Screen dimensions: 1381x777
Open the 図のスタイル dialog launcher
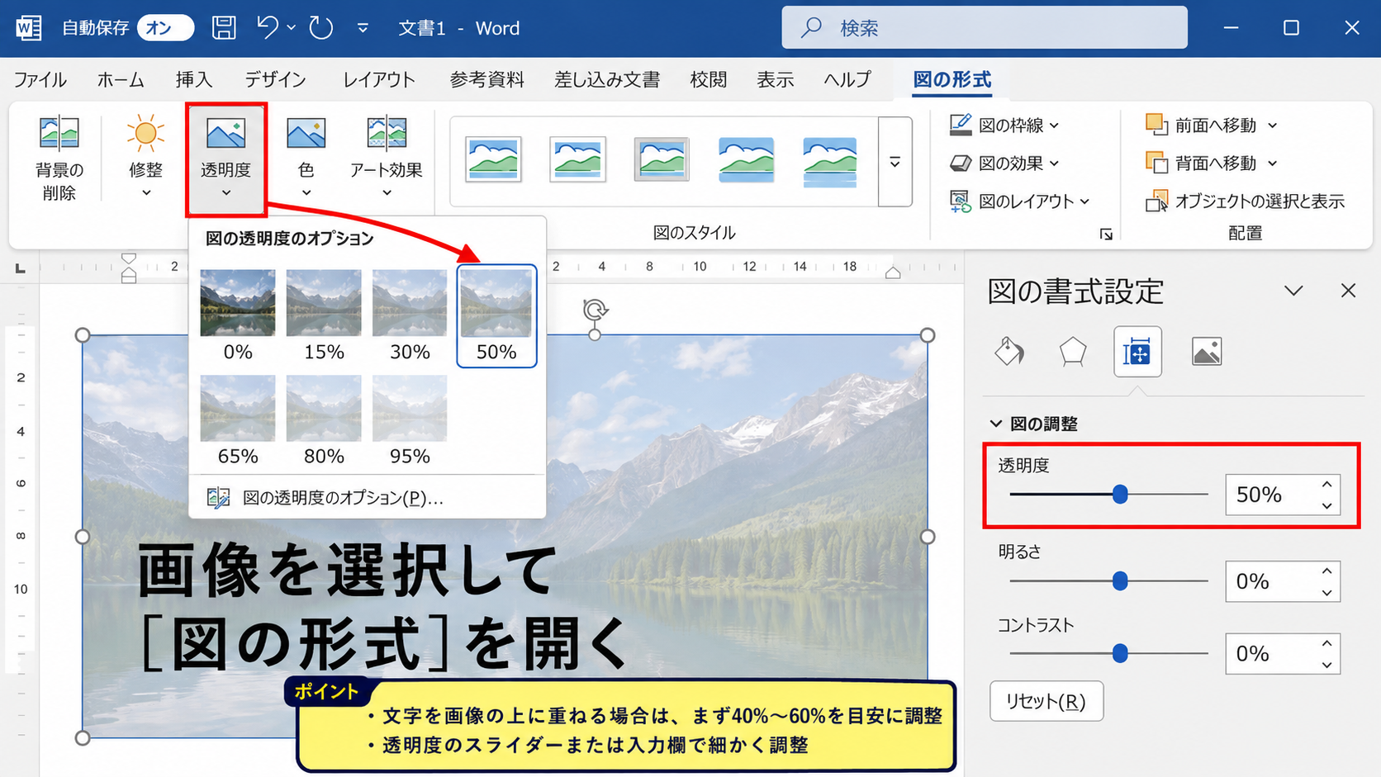click(1106, 235)
